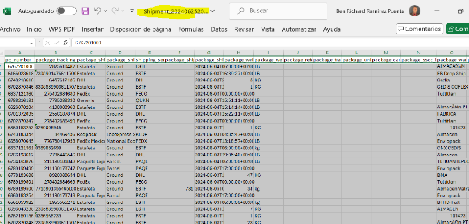Redo the last undone action

click(x=115, y=11)
